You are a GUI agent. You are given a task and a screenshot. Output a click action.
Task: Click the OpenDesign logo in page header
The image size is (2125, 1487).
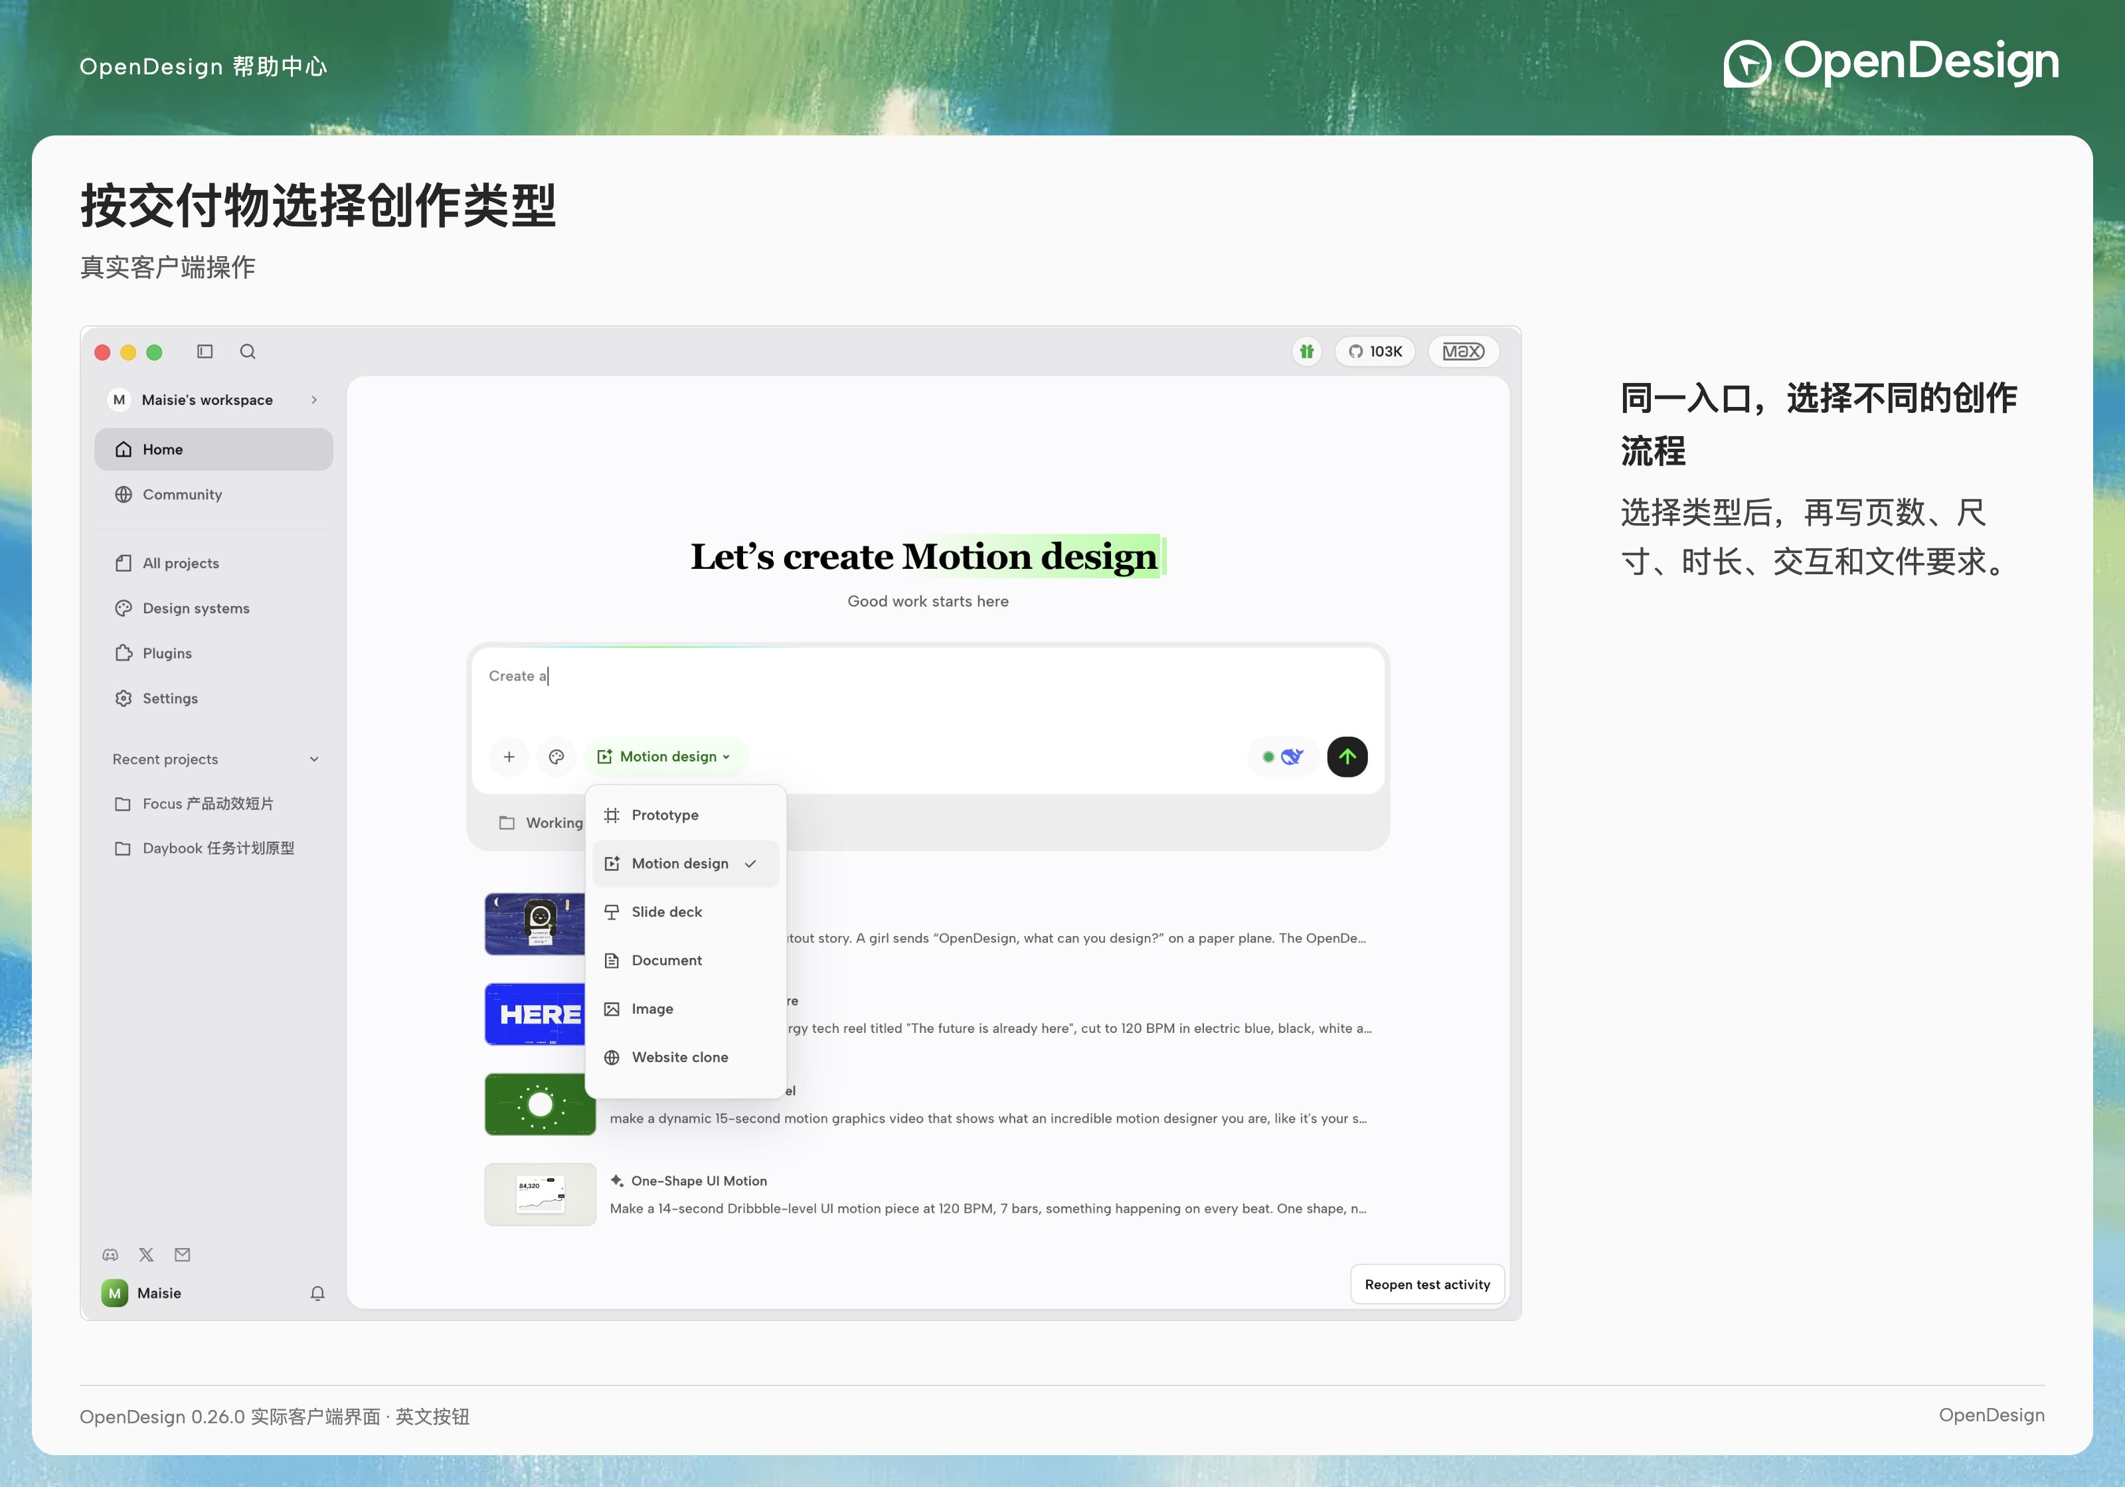tap(1891, 63)
